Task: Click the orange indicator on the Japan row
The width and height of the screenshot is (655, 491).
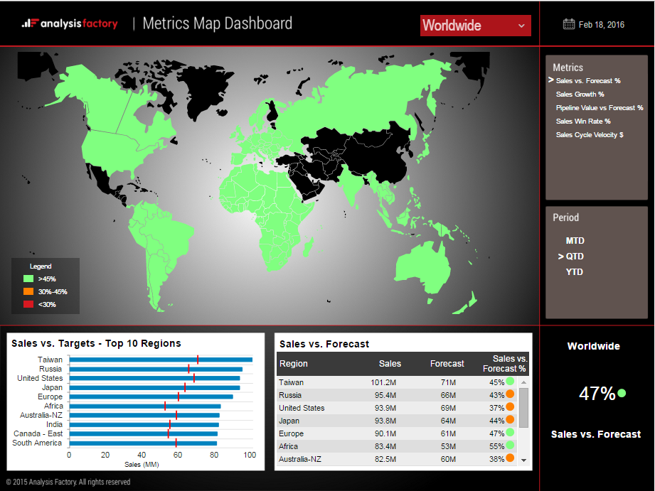Action: [510, 421]
